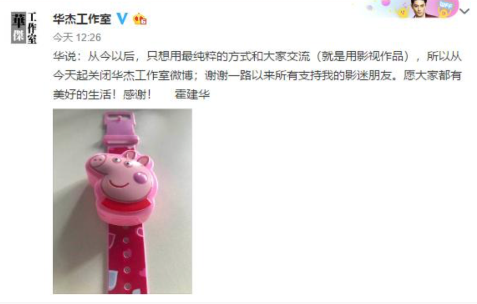Open the 华杰工作室 profile avatar
Image resolution: width=477 pixels, height=304 pixels.
(x=24, y=28)
